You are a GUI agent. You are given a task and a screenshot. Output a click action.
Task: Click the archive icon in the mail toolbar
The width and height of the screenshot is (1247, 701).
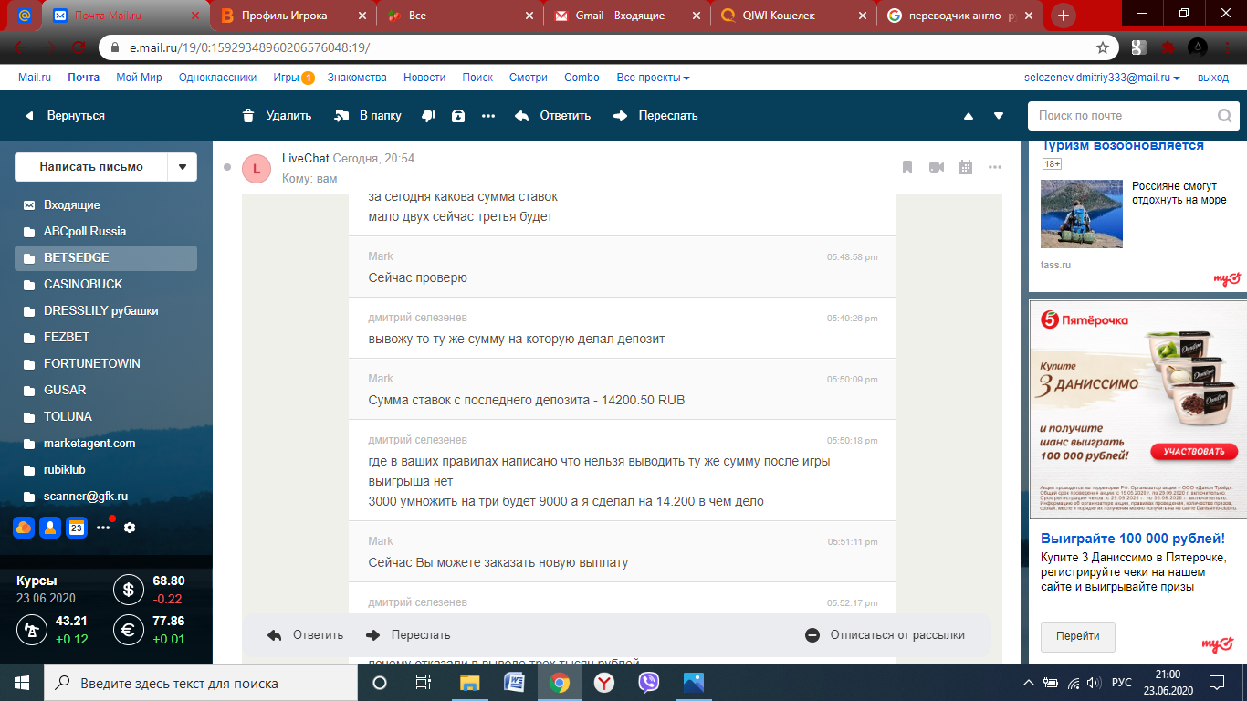pos(458,116)
